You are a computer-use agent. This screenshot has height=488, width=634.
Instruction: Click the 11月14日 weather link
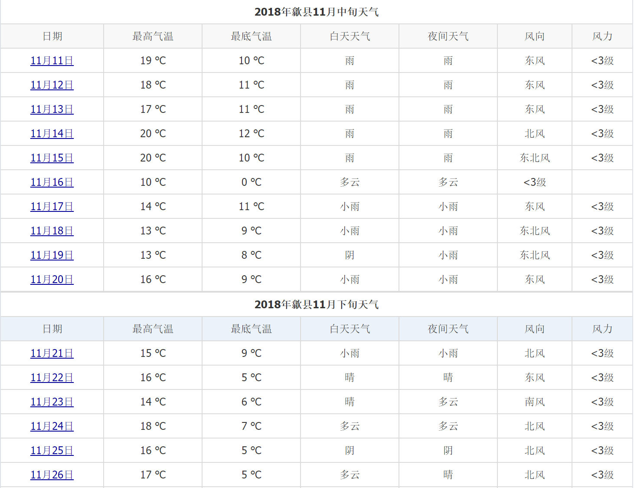(x=52, y=134)
